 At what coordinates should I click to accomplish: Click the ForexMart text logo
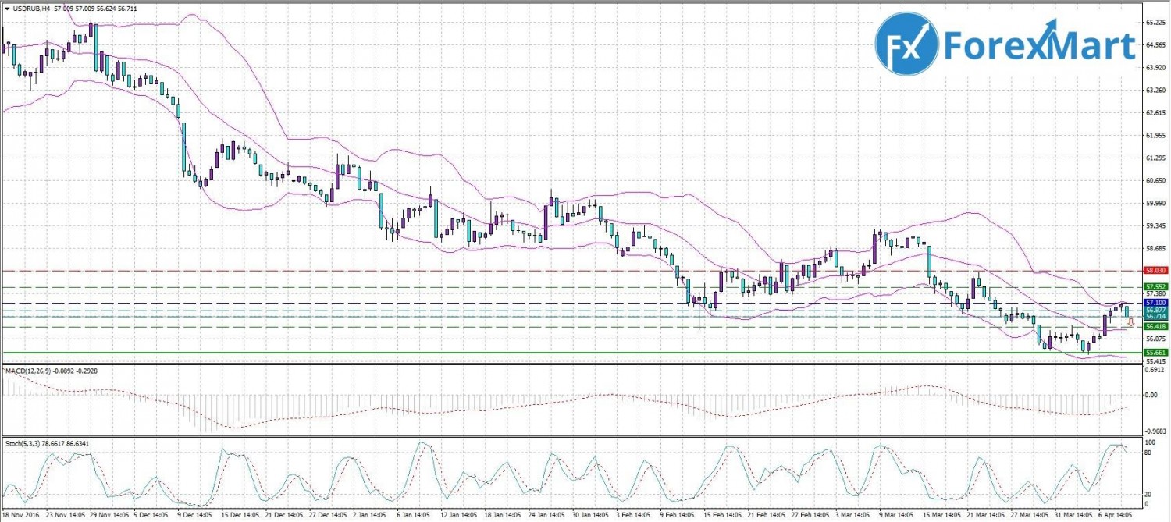(x=1039, y=46)
